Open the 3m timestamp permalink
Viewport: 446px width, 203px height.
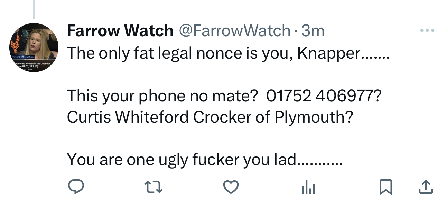coord(313,31)
